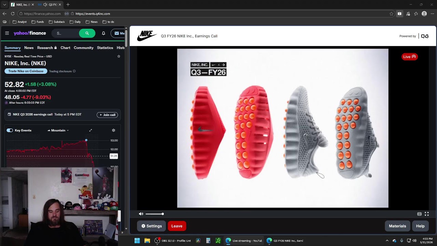Open the Windows Start menu
Image resolution: width=437 pixels, height=246 pixels.
(x=137, y=241)
